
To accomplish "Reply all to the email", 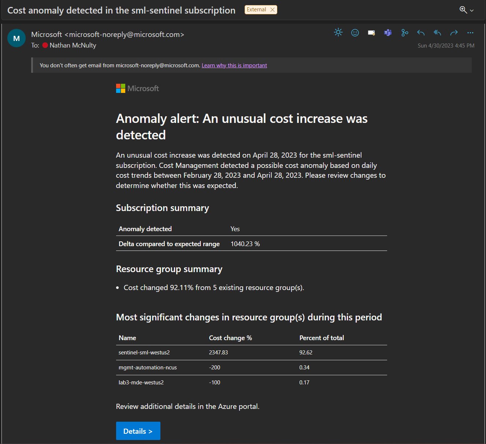I will click(437, 33).
